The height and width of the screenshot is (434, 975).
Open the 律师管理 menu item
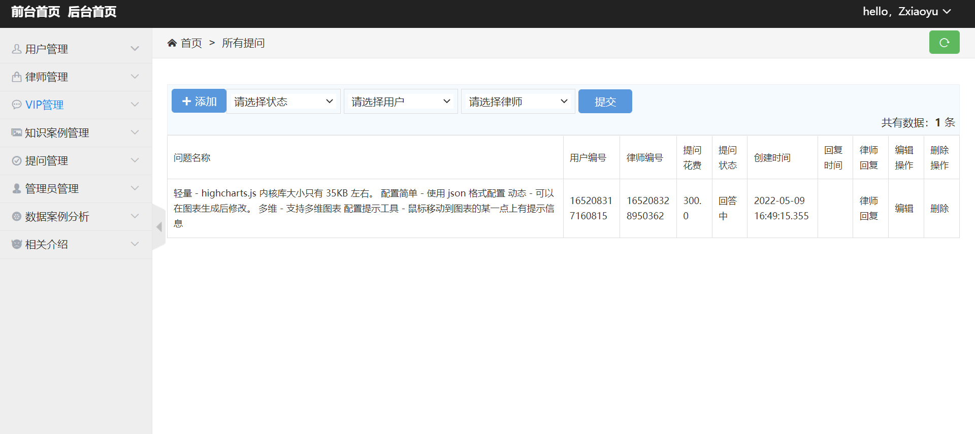click(x=76, y=77)
